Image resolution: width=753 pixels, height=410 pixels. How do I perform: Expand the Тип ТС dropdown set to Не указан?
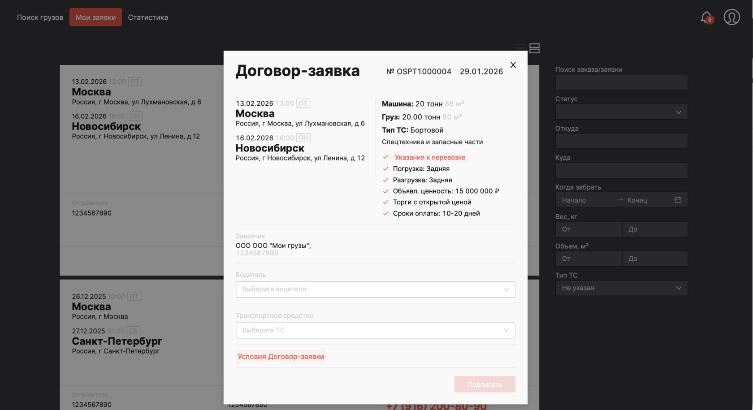621,288
